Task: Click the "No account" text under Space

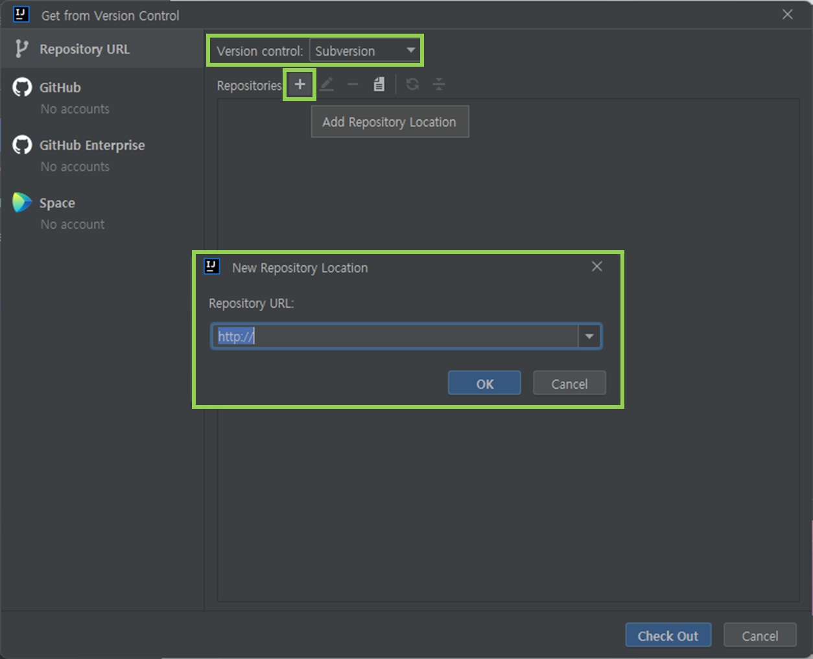Action: [x=73, y=224]
